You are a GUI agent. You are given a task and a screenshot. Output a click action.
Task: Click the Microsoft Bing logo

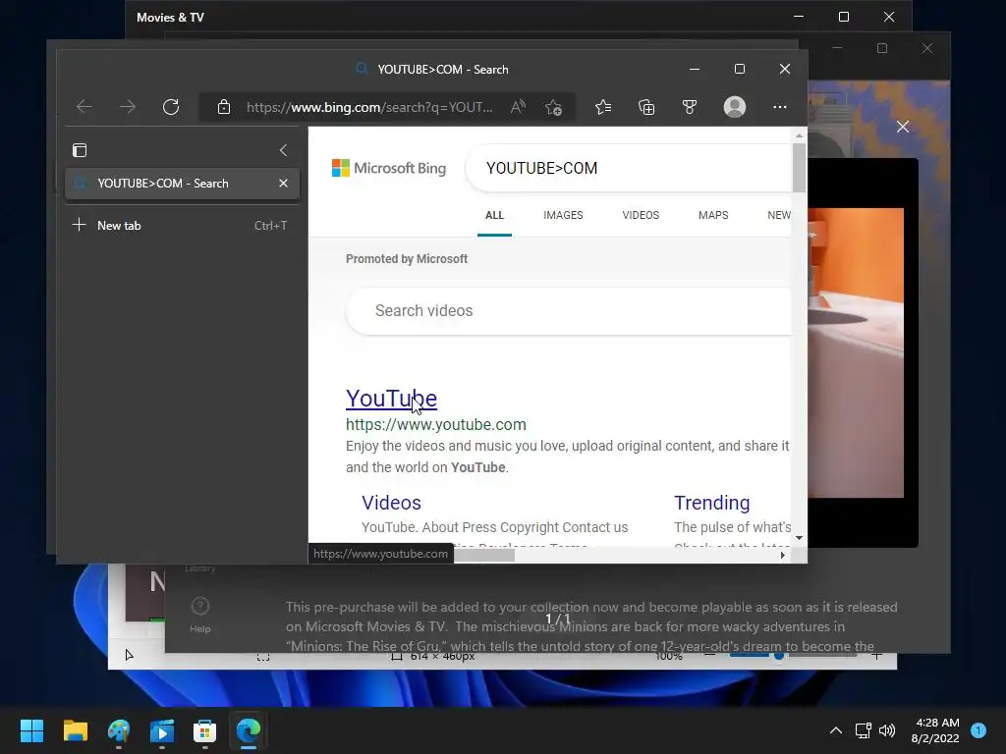point(389,168)
